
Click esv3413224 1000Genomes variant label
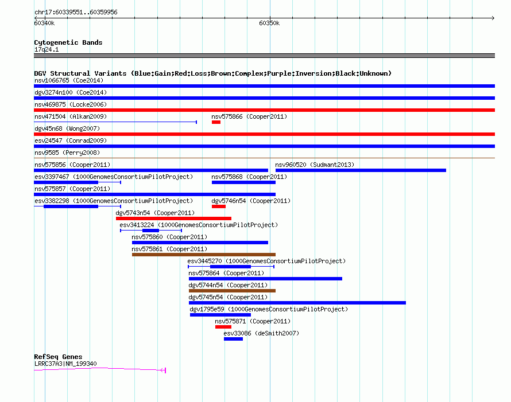pos(199,225)
